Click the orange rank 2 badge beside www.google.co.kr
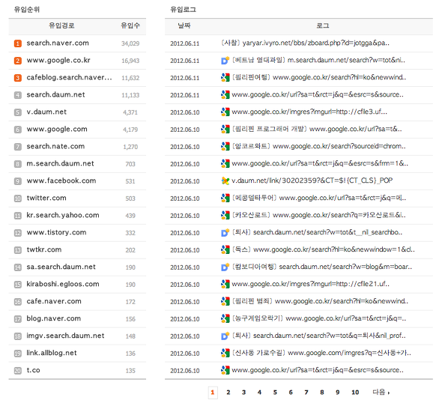The height and width of the screenshot is (403, 442). tap(18, 61)
